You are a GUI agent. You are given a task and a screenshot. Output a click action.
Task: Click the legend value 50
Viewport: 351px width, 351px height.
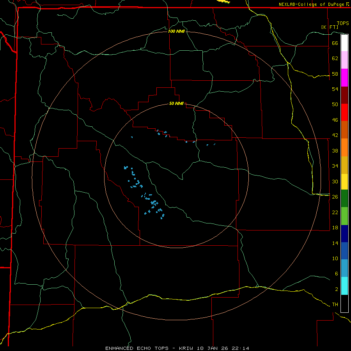(x=335, y=104)
